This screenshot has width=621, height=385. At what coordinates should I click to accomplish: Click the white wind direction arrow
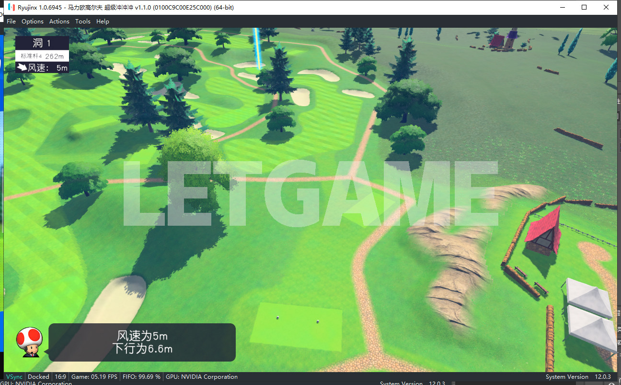pyautogui.click(x=22, y=68)
